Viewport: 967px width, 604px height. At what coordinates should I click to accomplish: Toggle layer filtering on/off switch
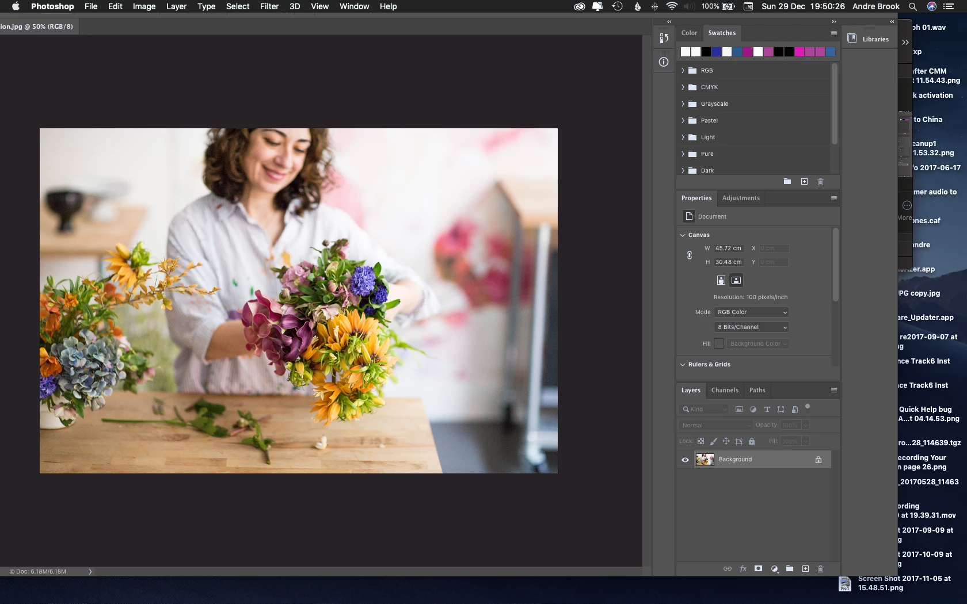point(808,407)
